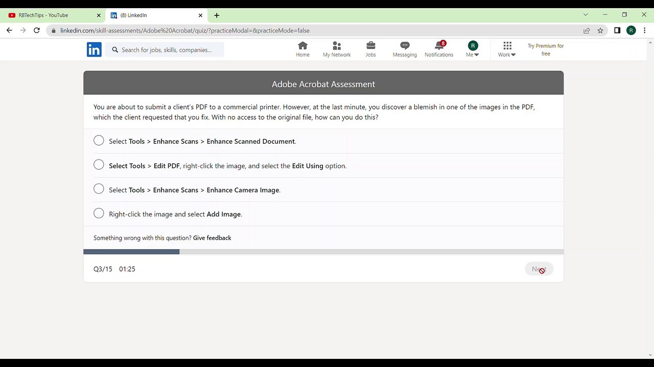654x367 pixels.
Task: Click the Q3/15 question counter
Action: [x=103, y=269]
